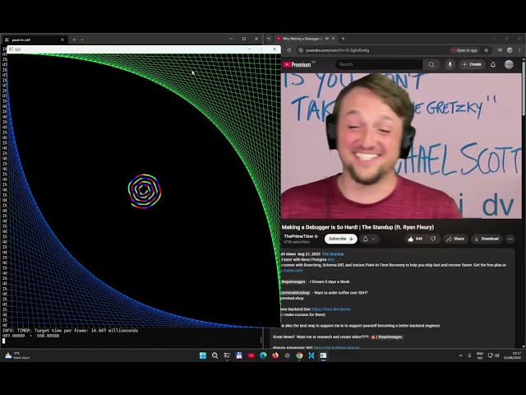Click the terminaldotshop handle chip
Screen dimensions: 526x395
(x=296, y=293)
